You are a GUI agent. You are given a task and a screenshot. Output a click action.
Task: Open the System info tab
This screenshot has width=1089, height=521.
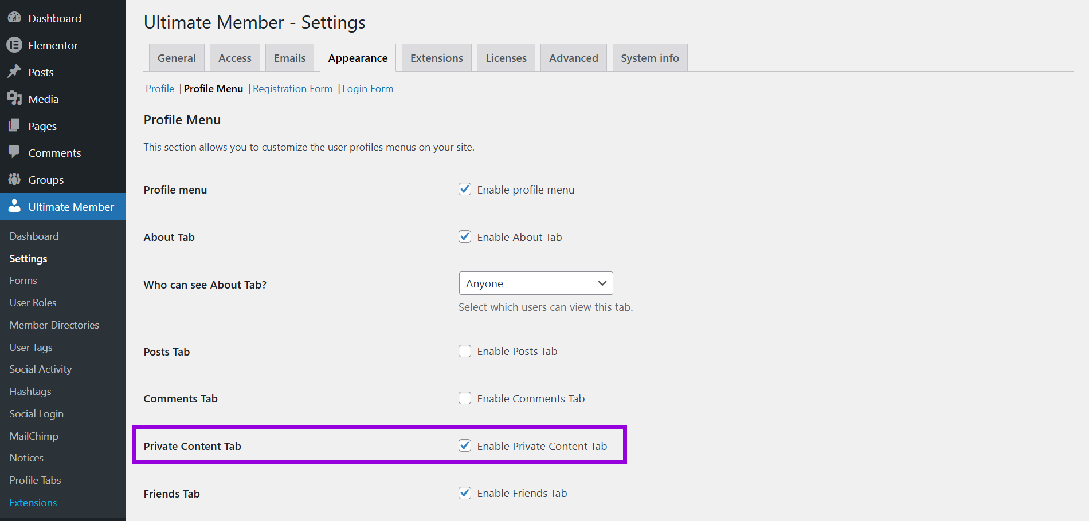(x=650, y=58)
